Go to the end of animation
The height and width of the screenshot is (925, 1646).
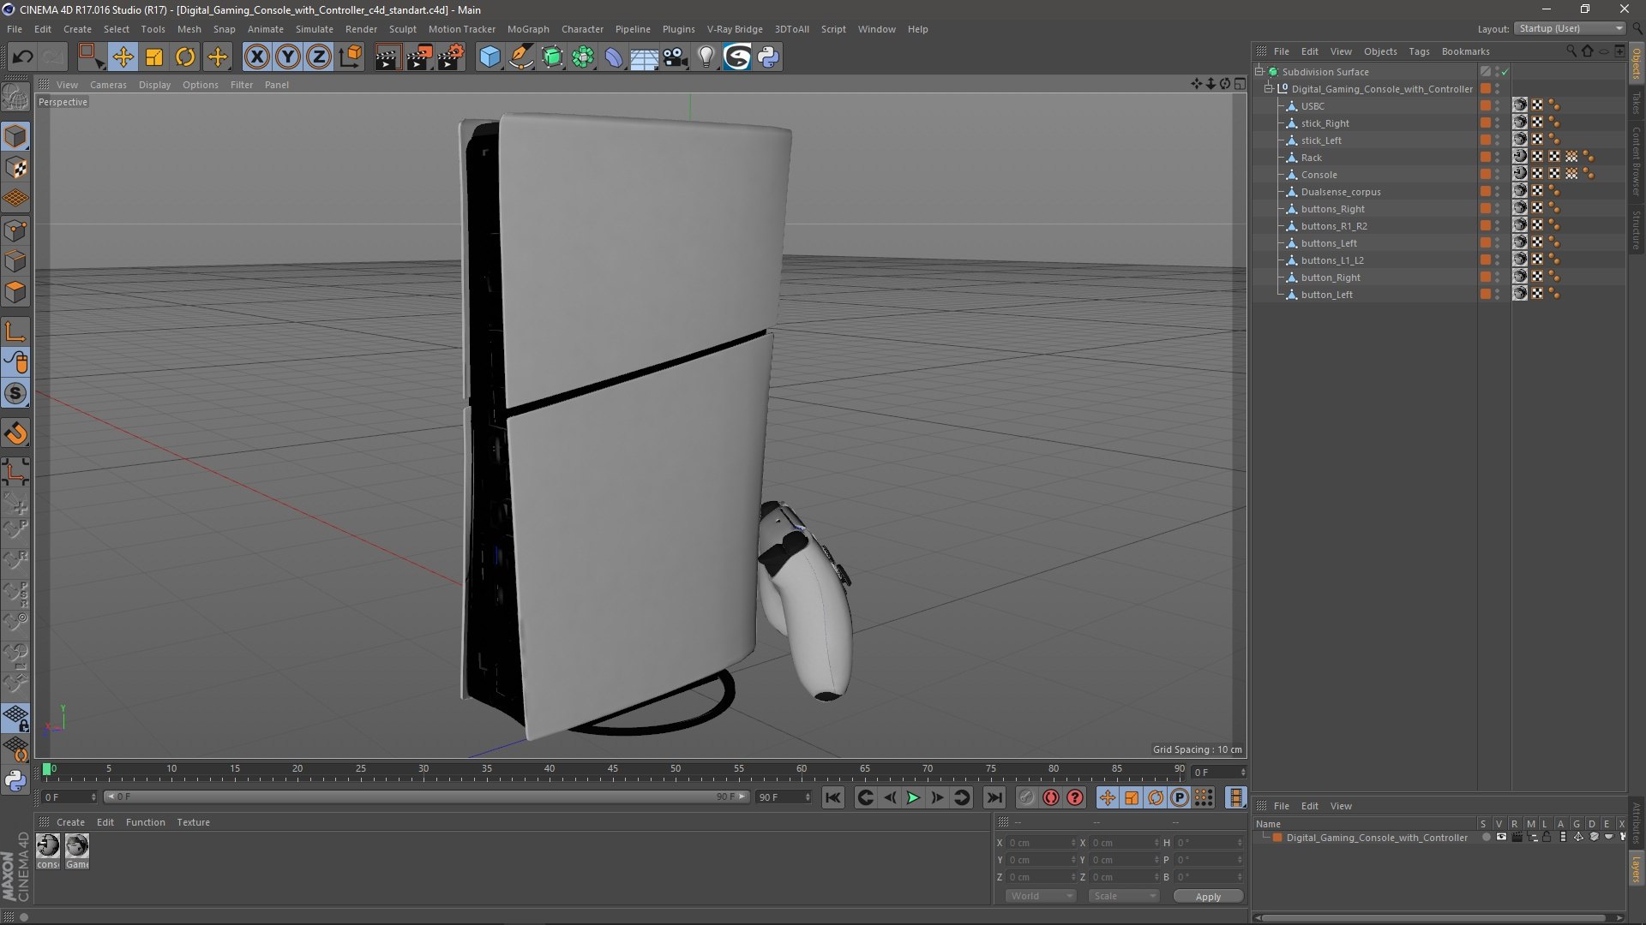(994, 797)
